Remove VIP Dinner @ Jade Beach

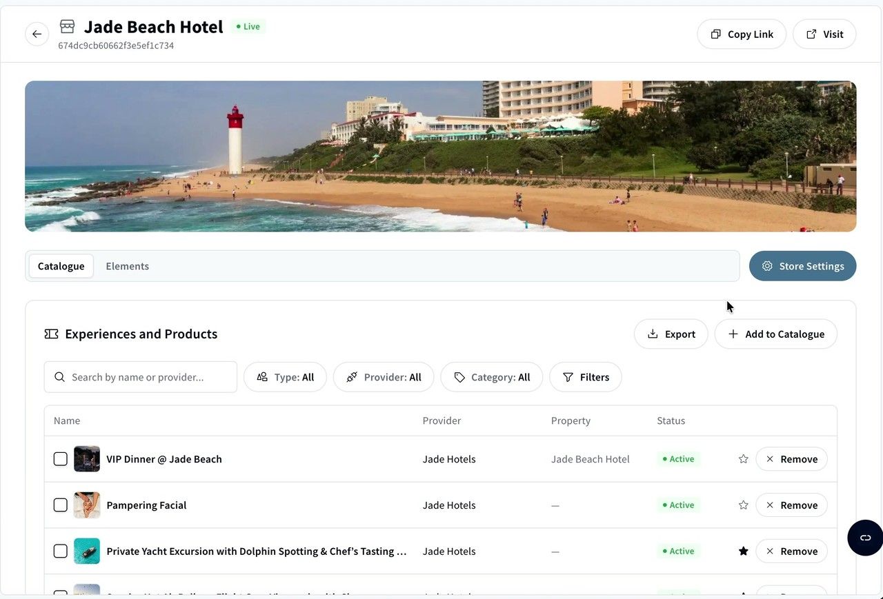point(791,459)
